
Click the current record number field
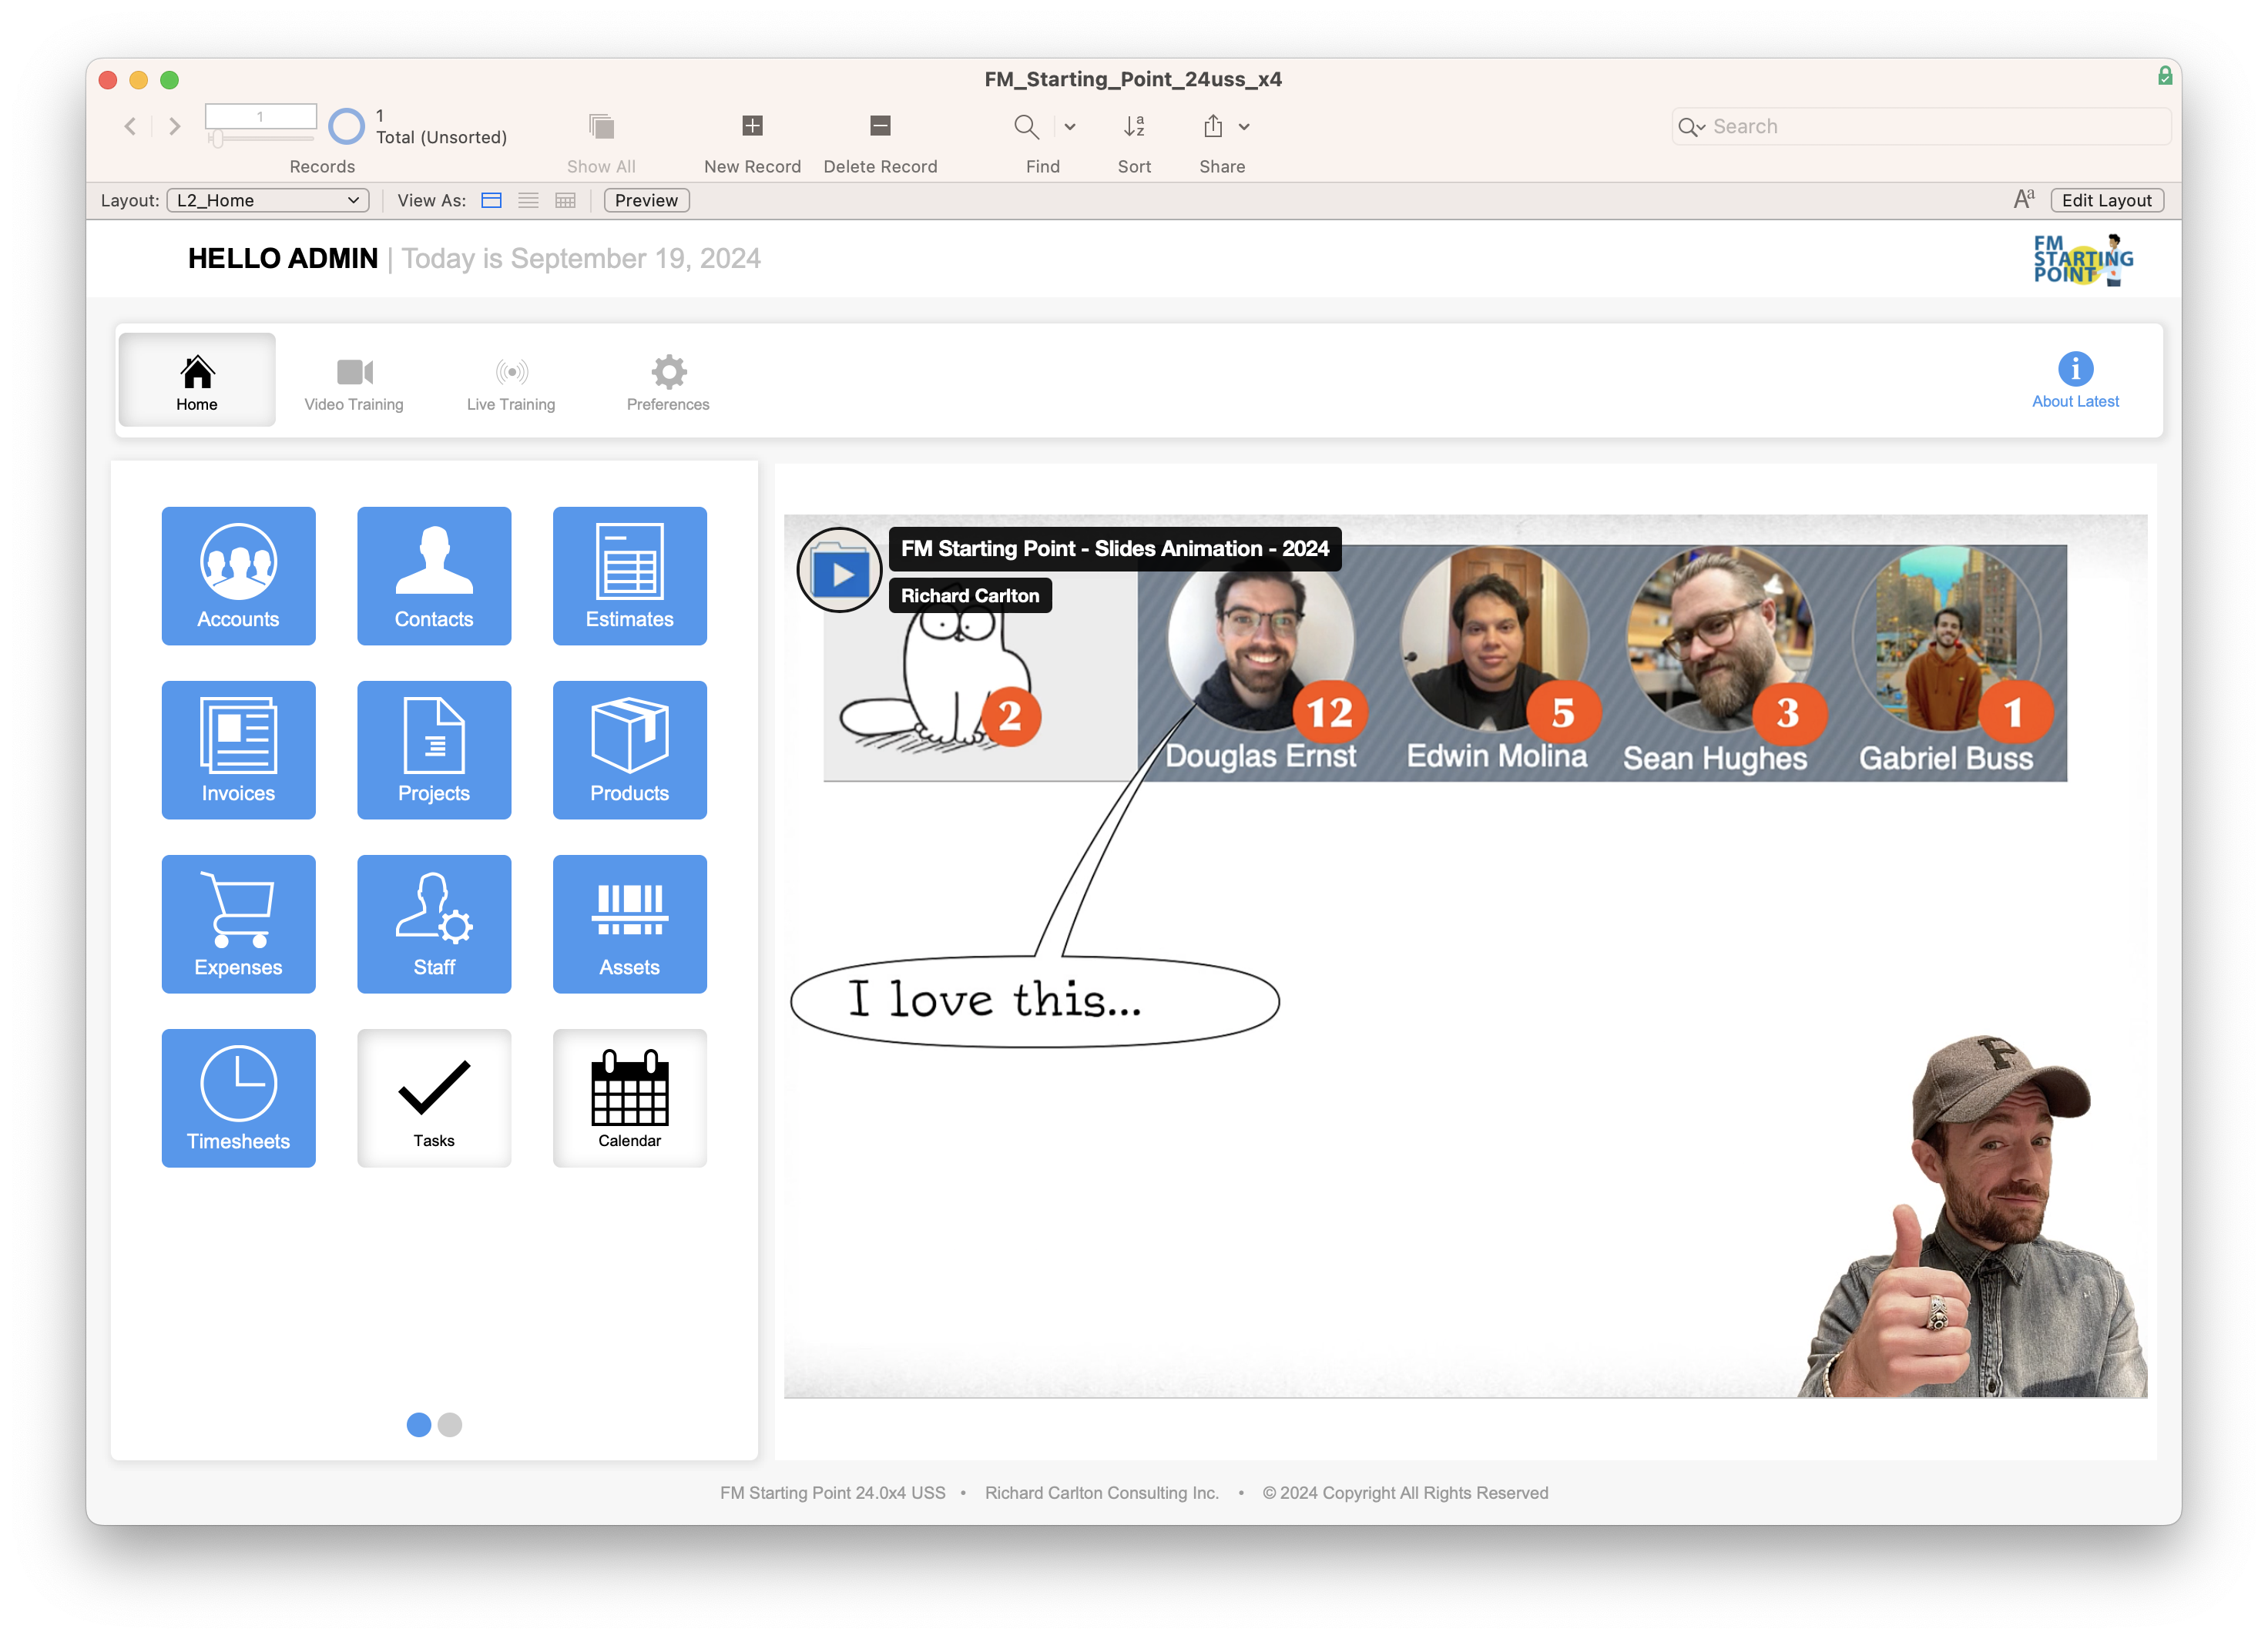pyautogui.click(x=261, y=116)
